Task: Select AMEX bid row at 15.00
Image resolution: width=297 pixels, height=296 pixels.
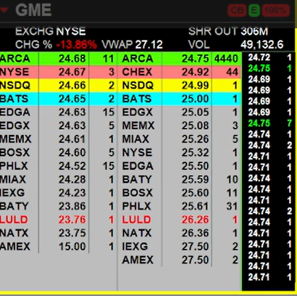Action: 59,247
